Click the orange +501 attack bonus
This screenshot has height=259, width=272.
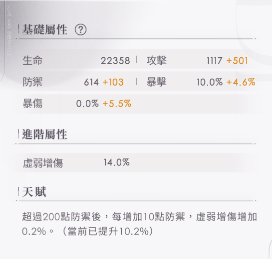click(x=237, y=61)
